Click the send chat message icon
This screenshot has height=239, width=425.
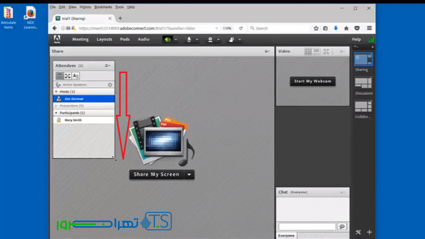click(342, 226)
